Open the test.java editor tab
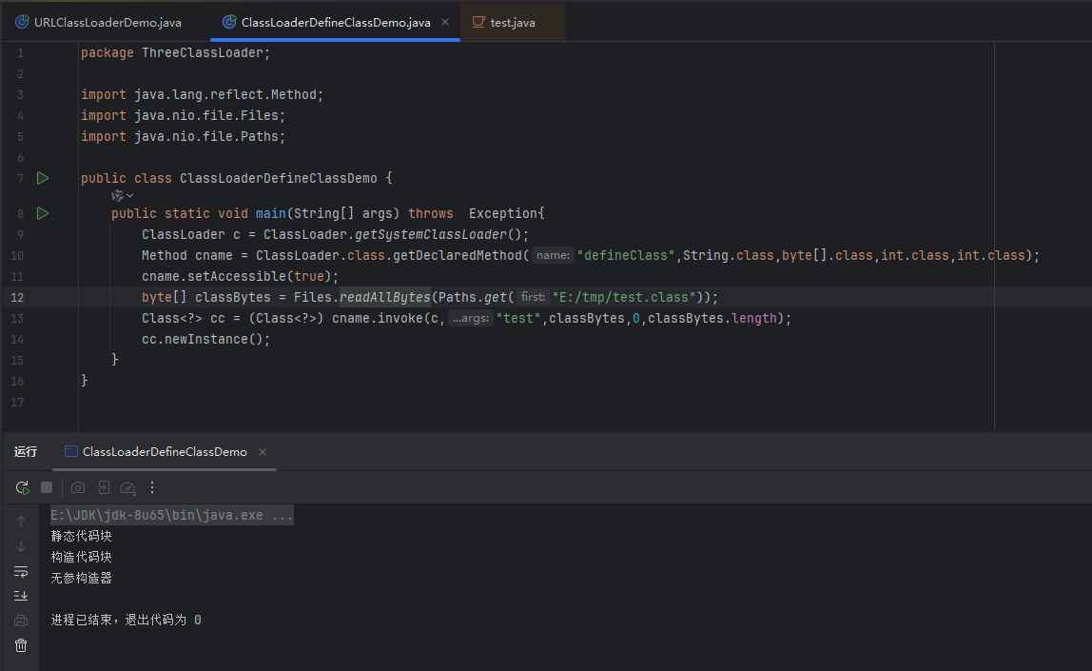The height and width of the screenshot is (671, 1092). point(512,22)
